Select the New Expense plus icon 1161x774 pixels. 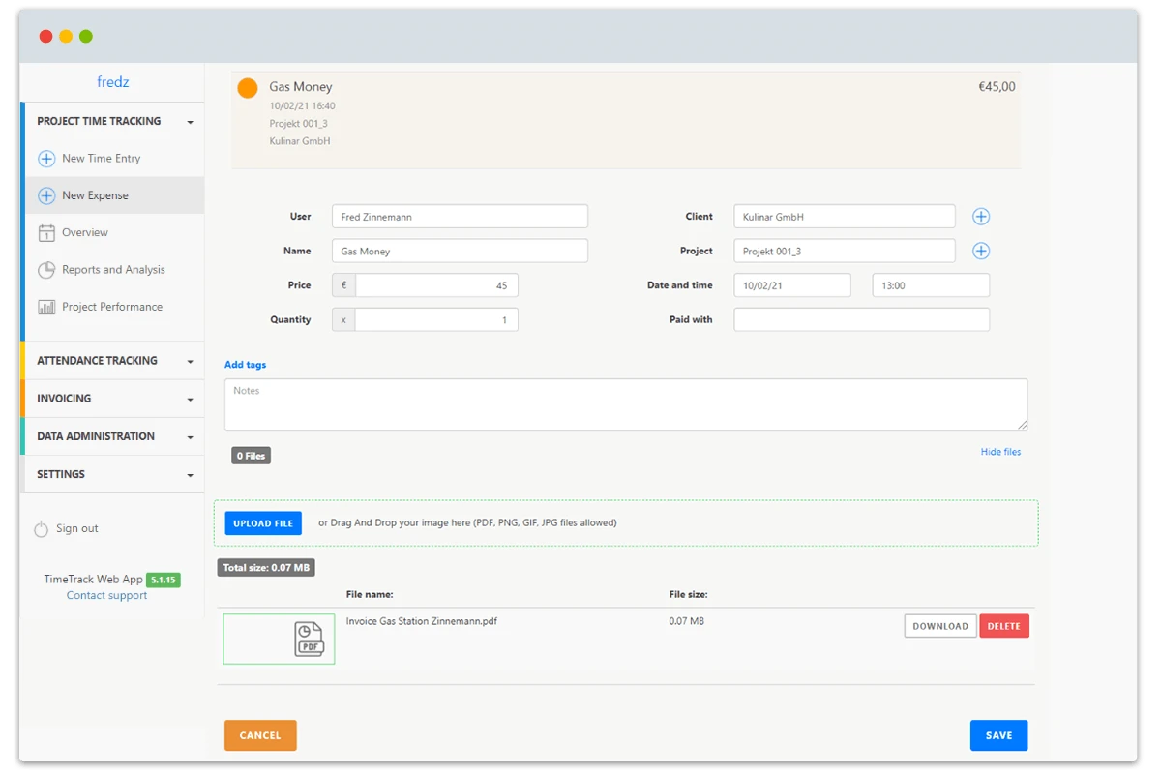[x=46, y=194]
